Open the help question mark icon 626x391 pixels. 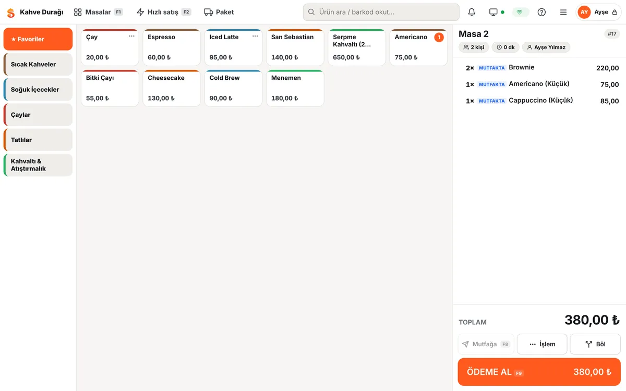[541, 12]
